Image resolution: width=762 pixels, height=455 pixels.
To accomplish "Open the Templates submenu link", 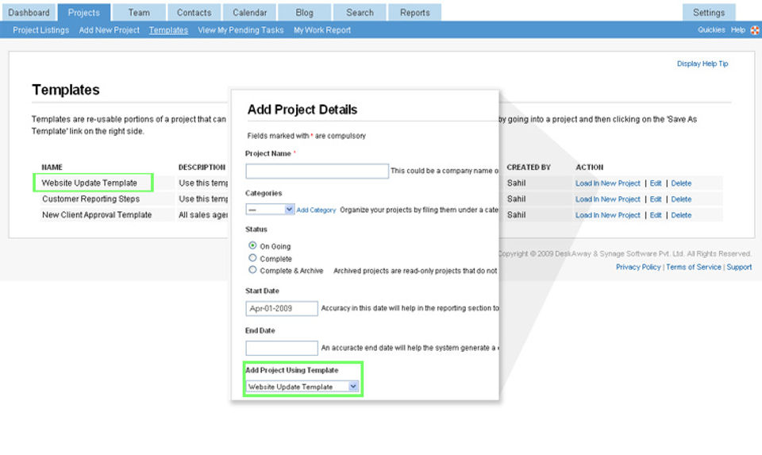I will coord(168,30).
